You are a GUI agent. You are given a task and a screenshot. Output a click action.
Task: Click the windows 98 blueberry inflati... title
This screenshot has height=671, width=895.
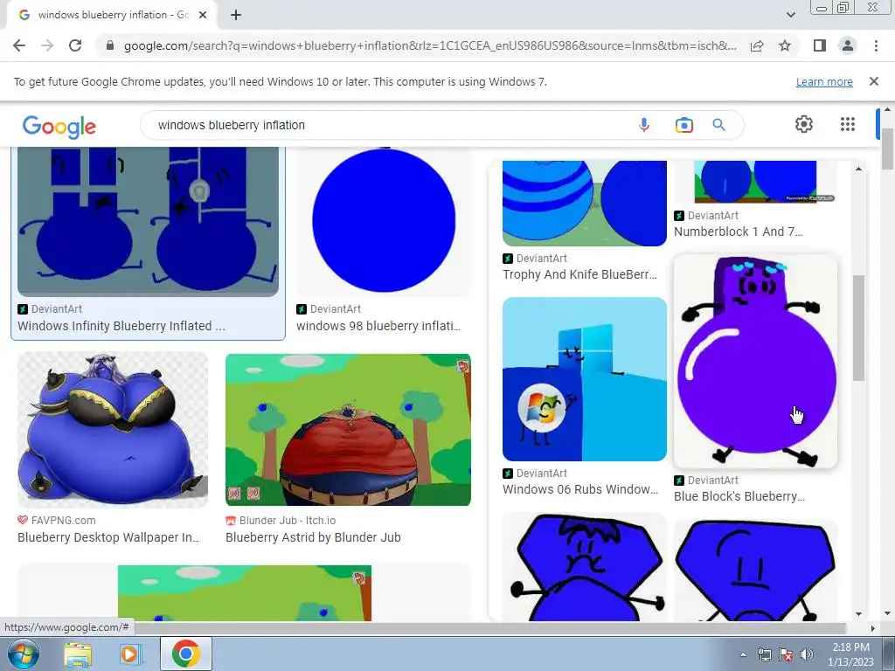(x=378, y=326)
